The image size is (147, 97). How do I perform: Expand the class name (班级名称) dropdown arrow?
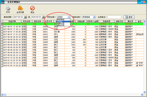tap(94, 17)
